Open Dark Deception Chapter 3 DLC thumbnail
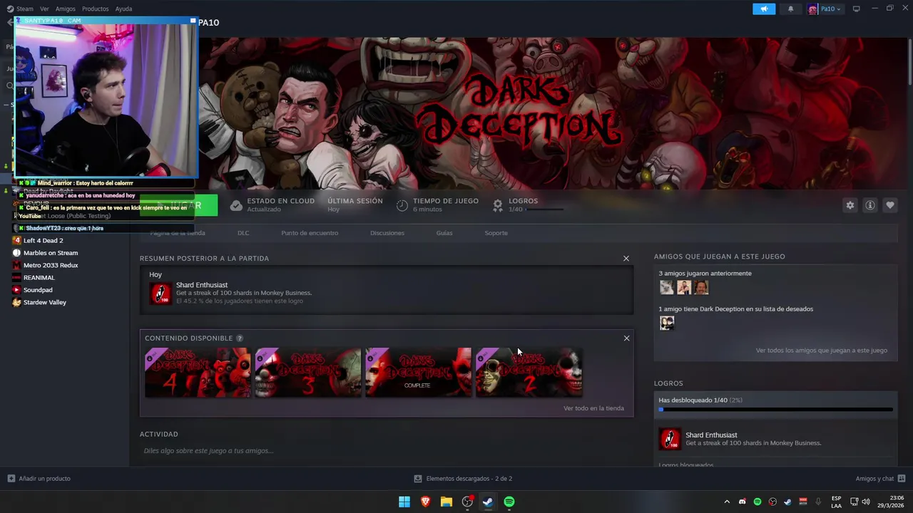This screenshot has width=913, height=513. pyautogui.click(x=308, y=373)
